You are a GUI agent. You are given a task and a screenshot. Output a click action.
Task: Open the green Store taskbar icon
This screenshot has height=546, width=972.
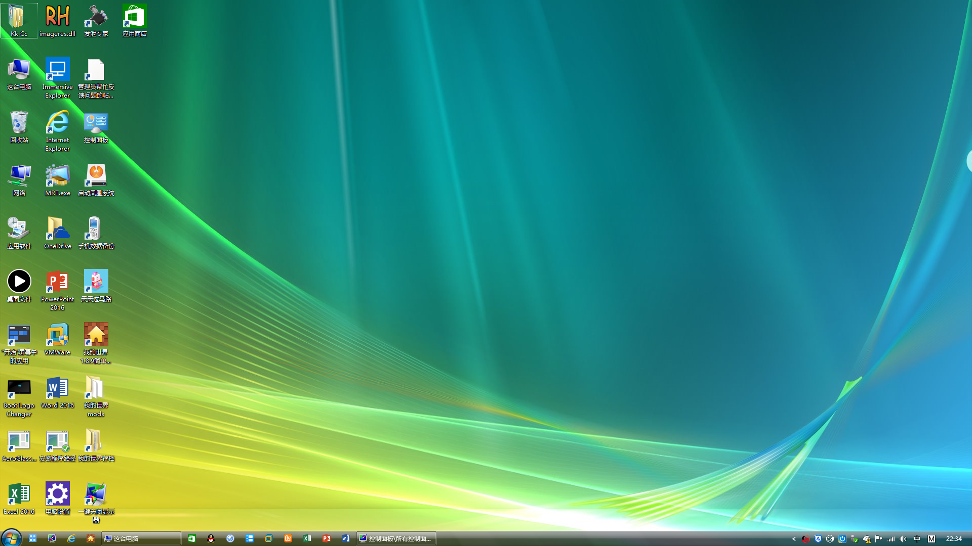[x=192, y=539]
